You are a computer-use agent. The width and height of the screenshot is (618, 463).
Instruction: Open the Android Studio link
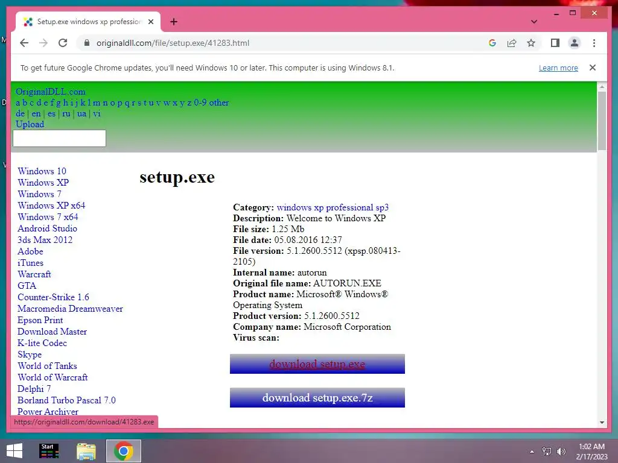pos(47,228)
